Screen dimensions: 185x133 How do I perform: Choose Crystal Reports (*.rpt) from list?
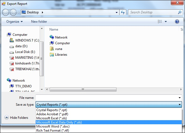click(x=109, y=110)
